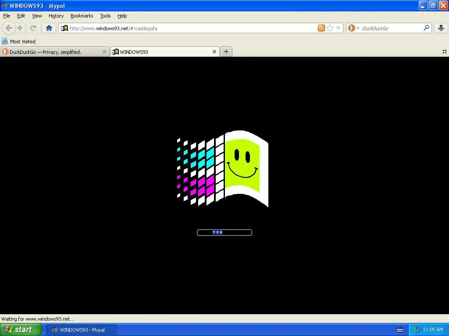Open the URL history dropdown arrow
Image resolution: width=449 pixels, height=336 pixels.
coord(338,28)
